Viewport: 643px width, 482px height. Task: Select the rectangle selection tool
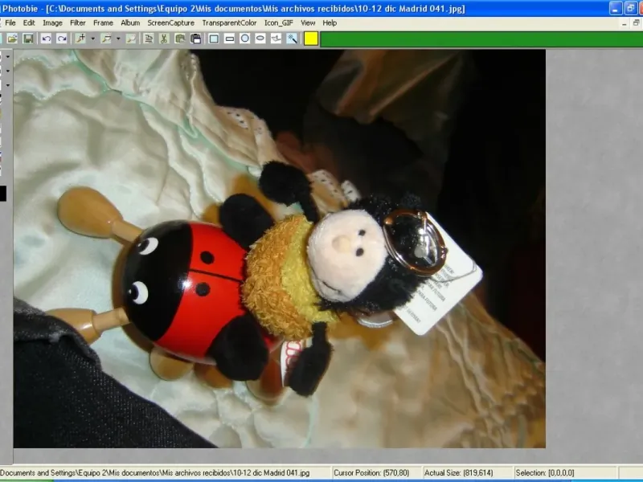(230, 39)
